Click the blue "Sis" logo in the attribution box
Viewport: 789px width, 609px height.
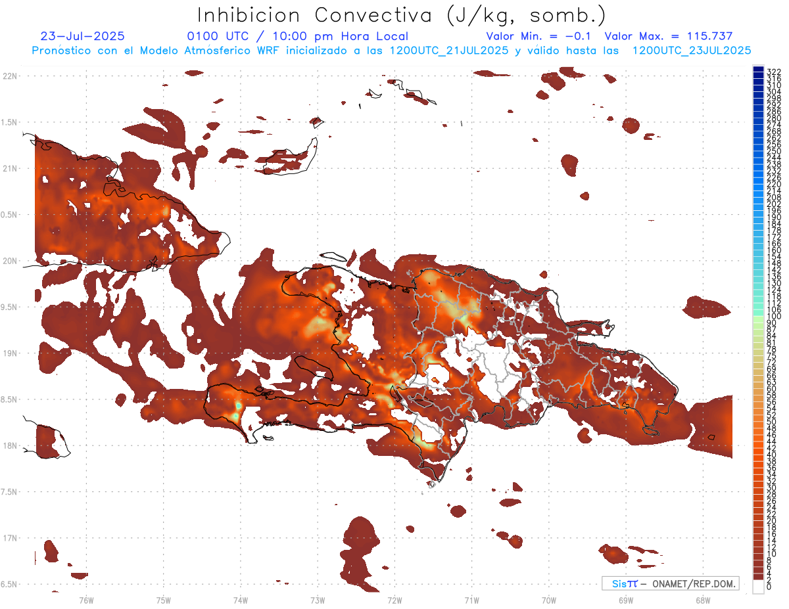click(x=619, y=583)
